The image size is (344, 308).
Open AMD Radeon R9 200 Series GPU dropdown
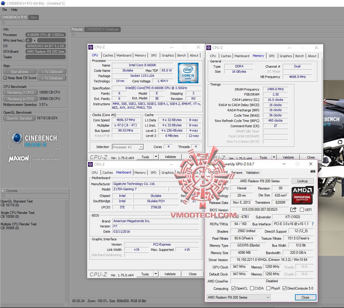tap(238, 297)
